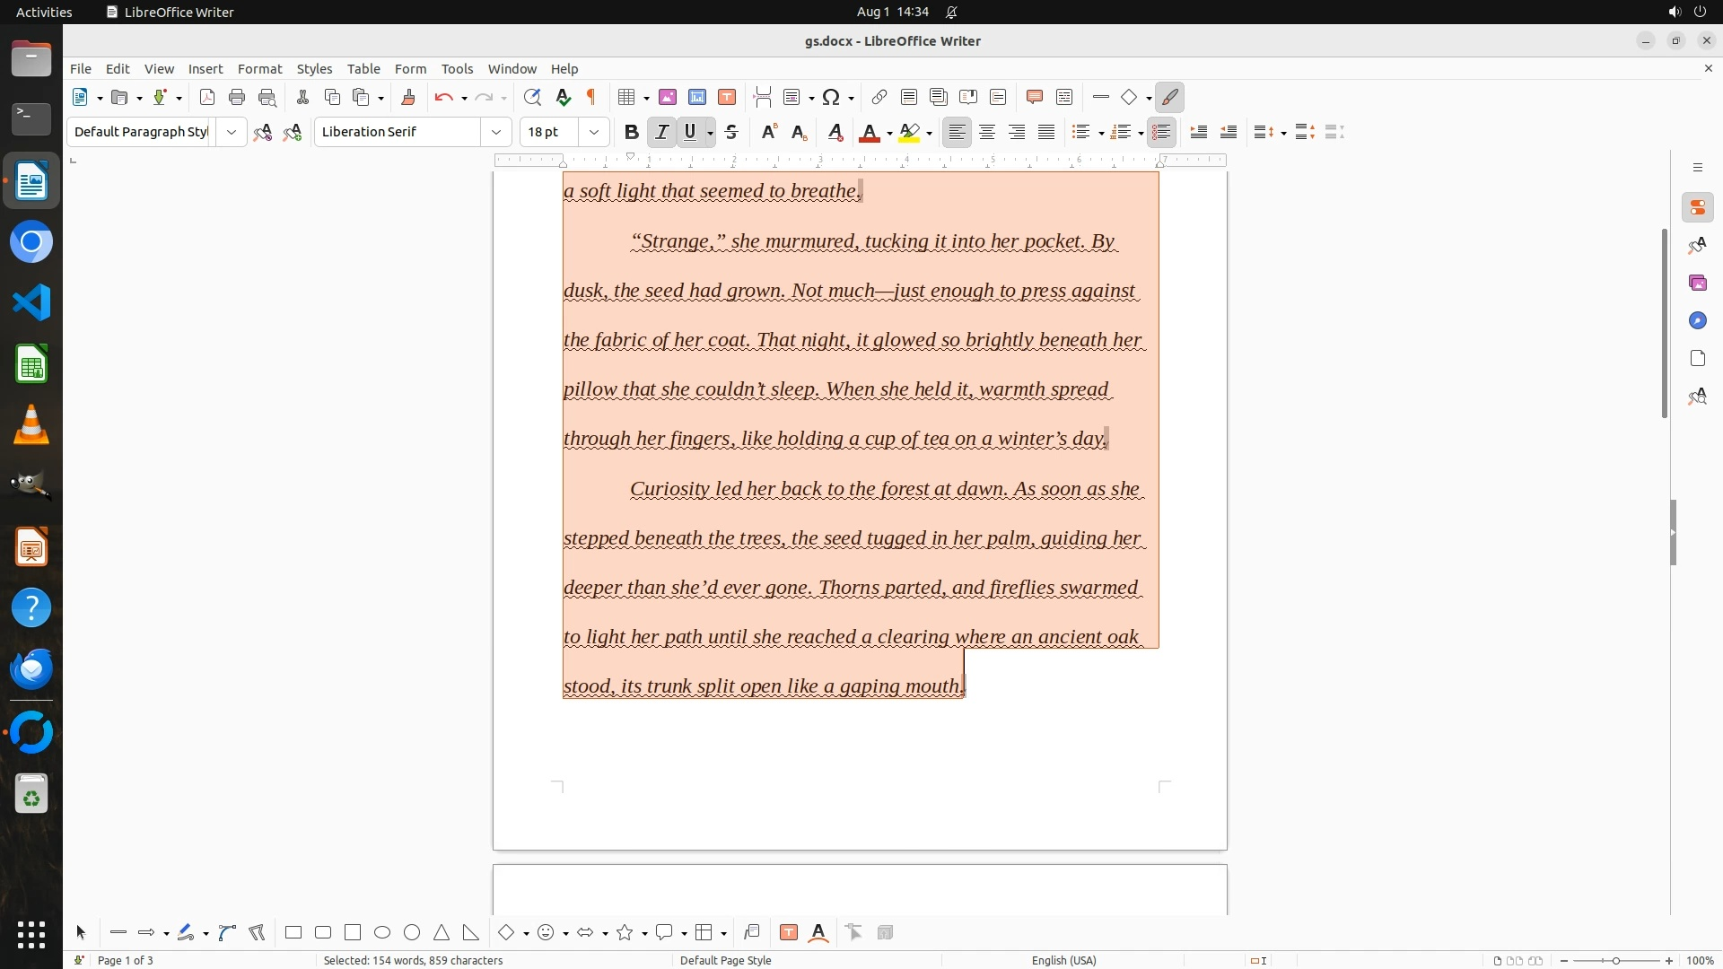Image resolution: width=1723 pixels, height=969 pixels.
Task: Click the Export as PDF icon
Action: (x=207, y=97)
